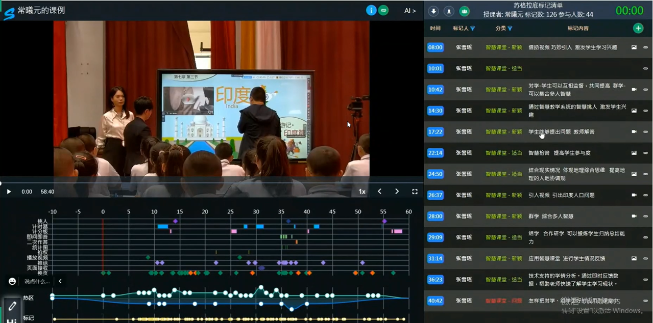Image resolution: width=653 pixels, height=323 pixels.
Task: Change playback speed 1x
Action: 362,192
